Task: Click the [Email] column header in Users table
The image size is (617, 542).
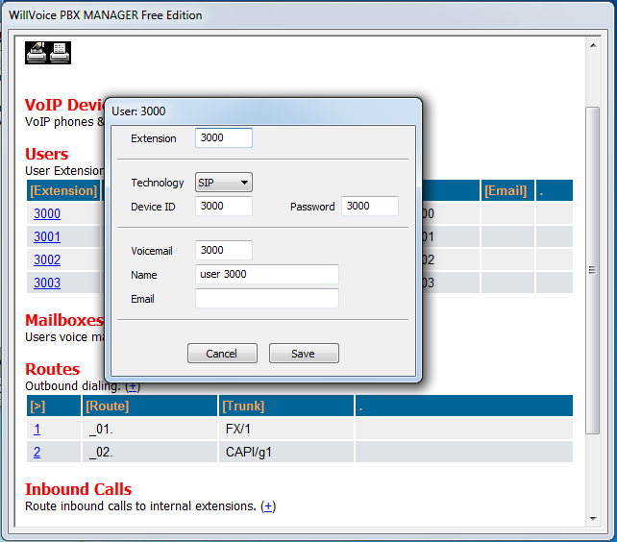Action: pyautogui.click(x=507, y=191)
